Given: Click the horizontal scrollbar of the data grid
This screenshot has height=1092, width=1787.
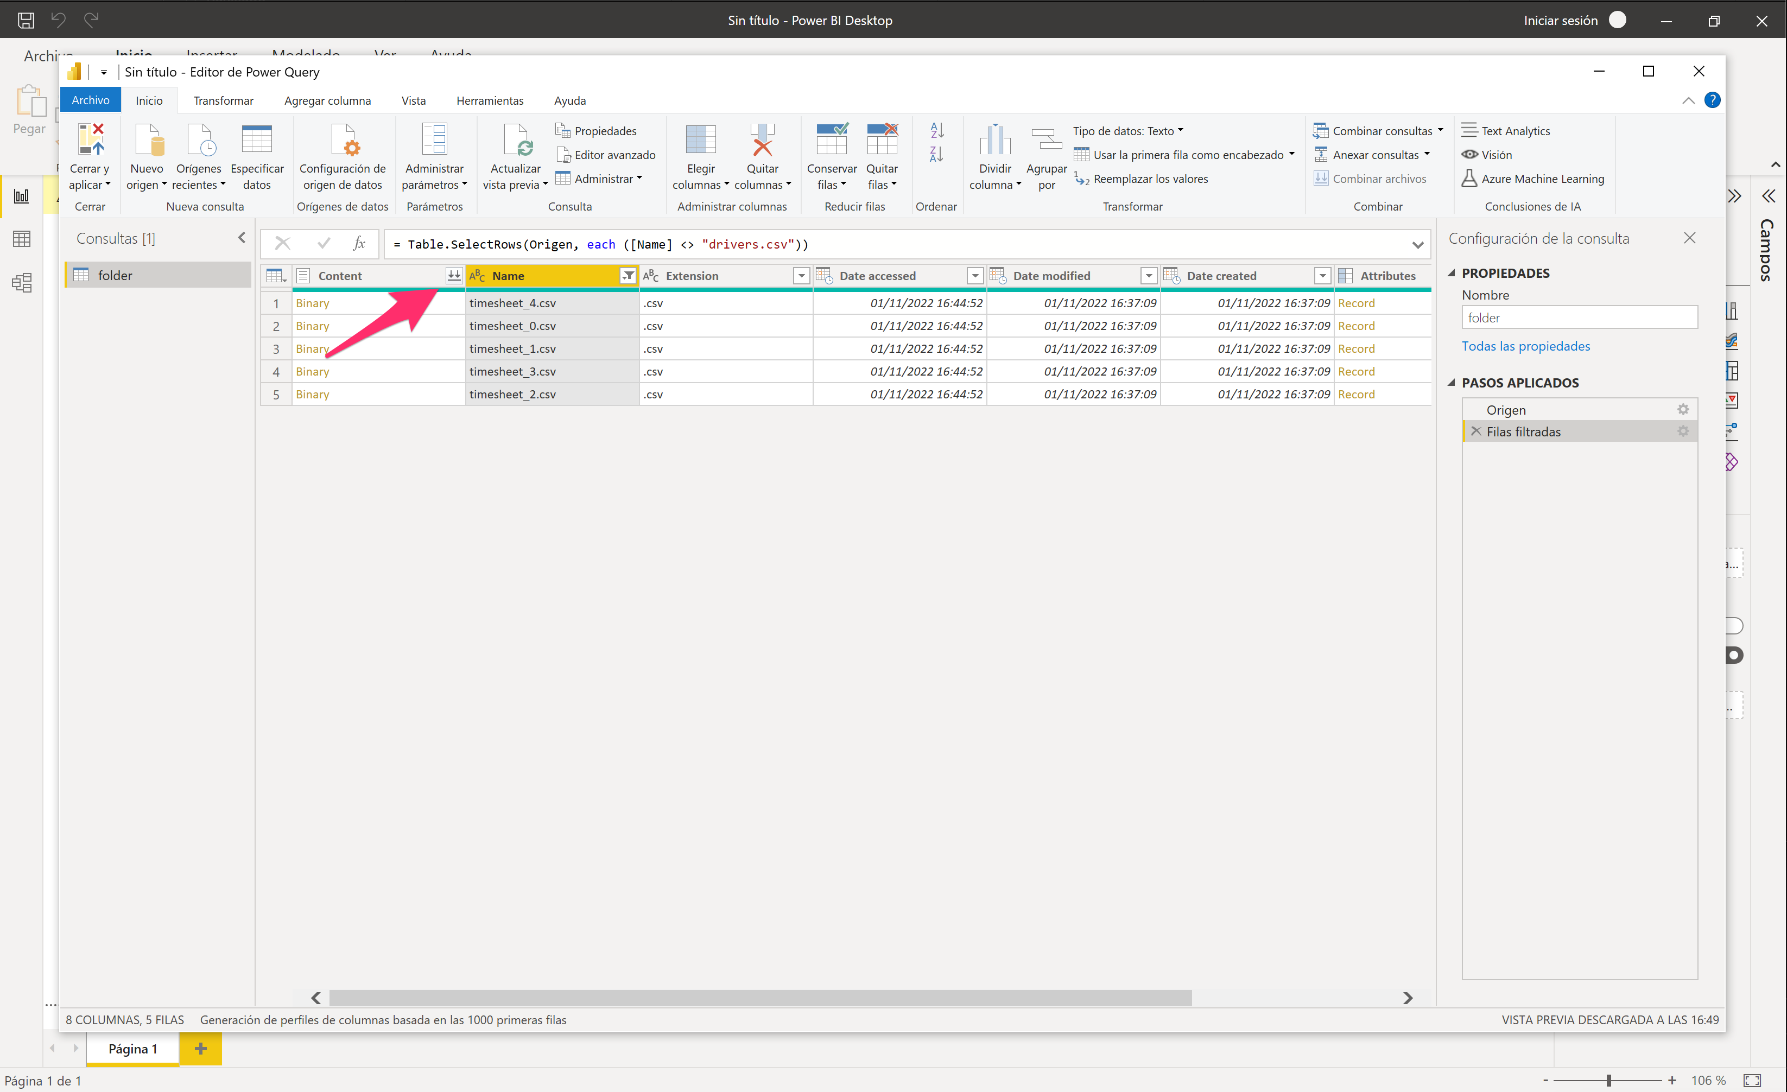Looking at the screenshot, I should 760,998.
